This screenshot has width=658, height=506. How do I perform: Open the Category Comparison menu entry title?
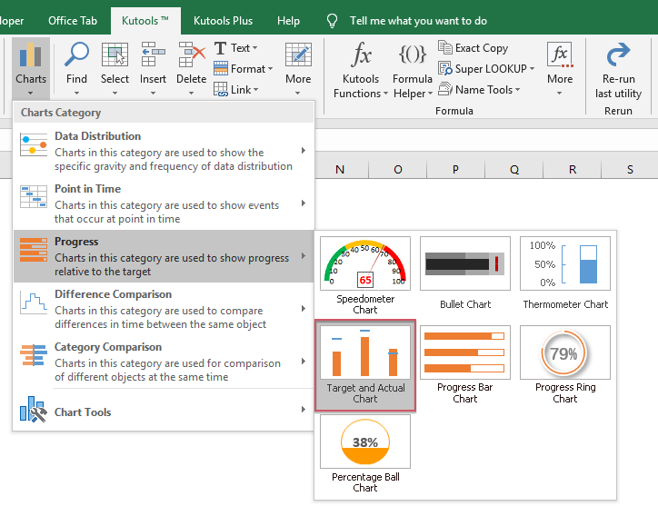click(x=108, y=347)
